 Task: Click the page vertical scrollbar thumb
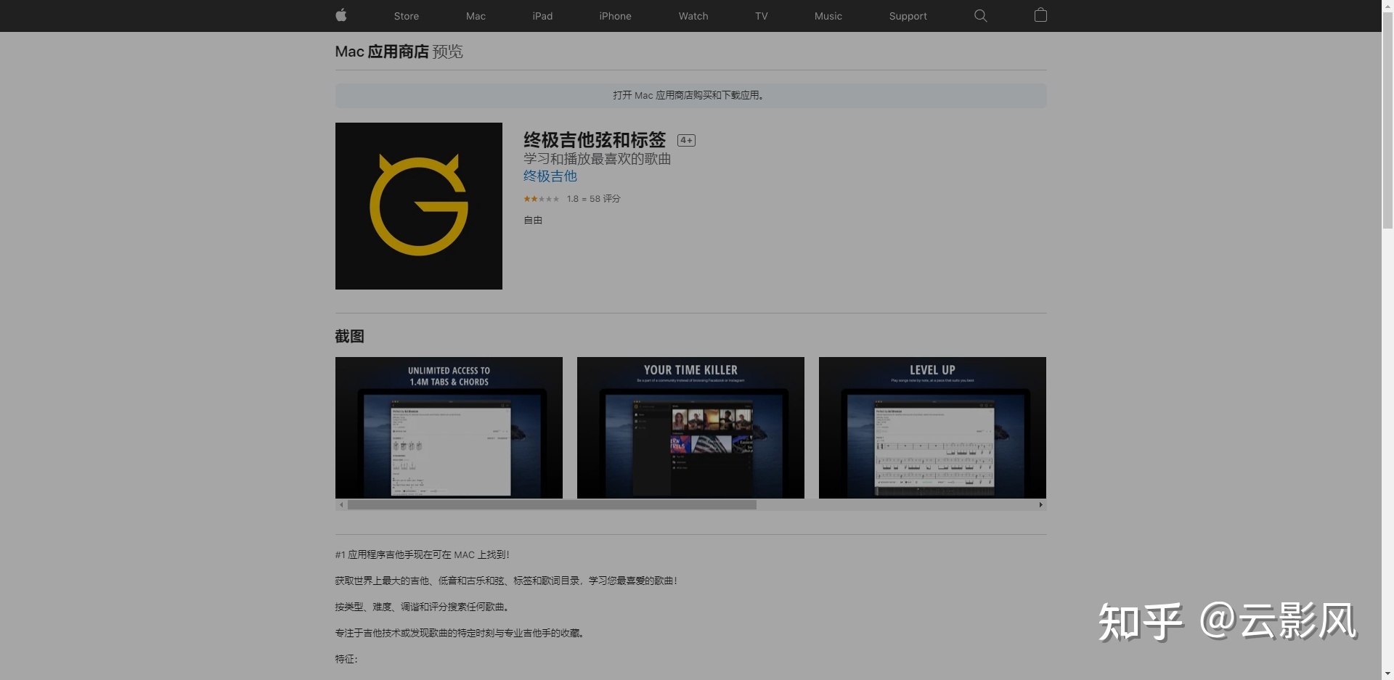(x=1387, y=120)
